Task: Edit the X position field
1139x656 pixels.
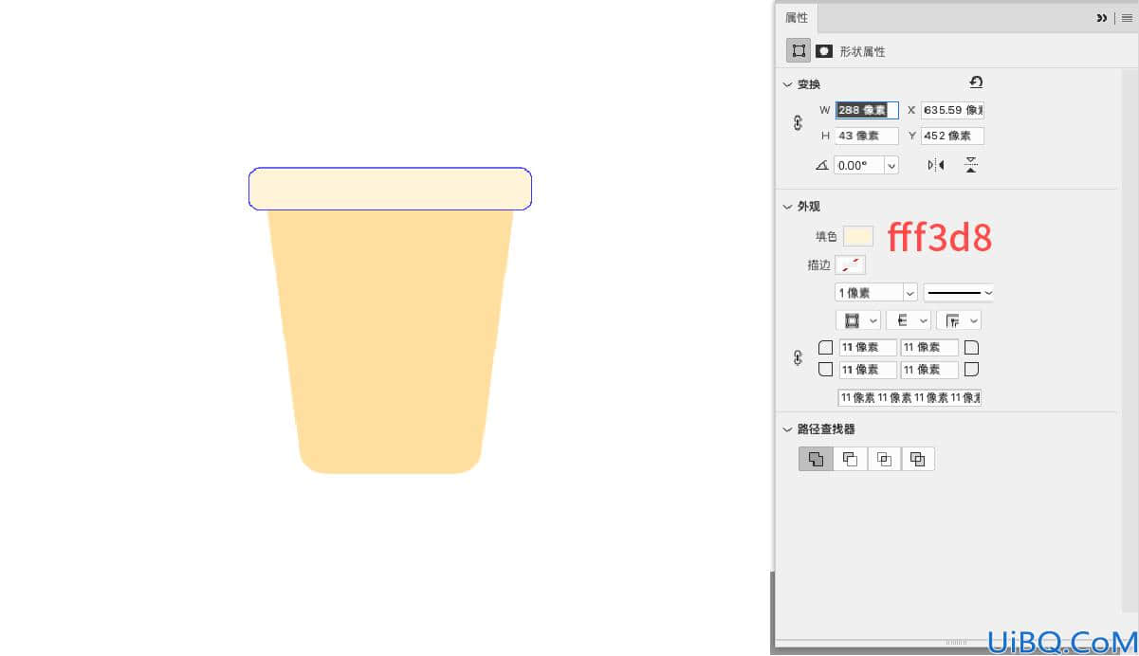Action: (x=952, y=110)
